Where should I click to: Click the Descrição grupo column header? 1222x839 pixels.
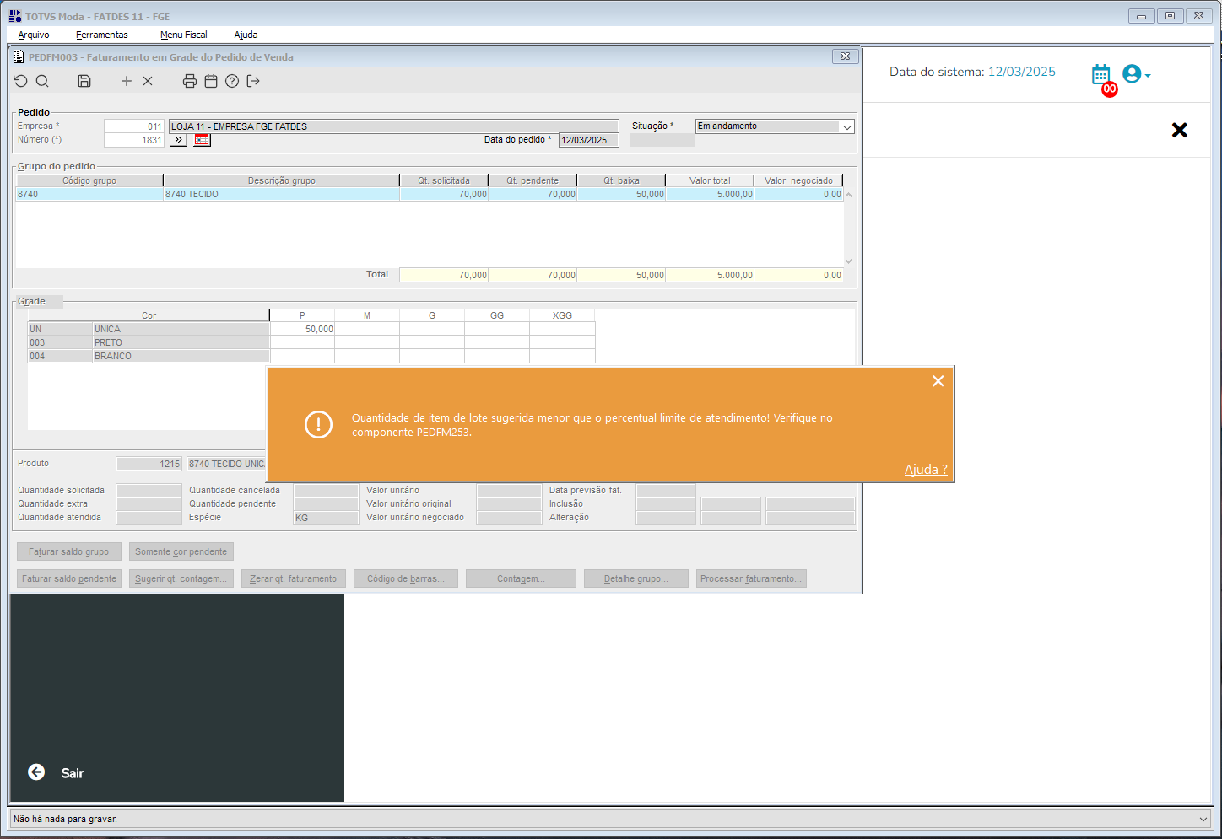click(x=282, y=180)
